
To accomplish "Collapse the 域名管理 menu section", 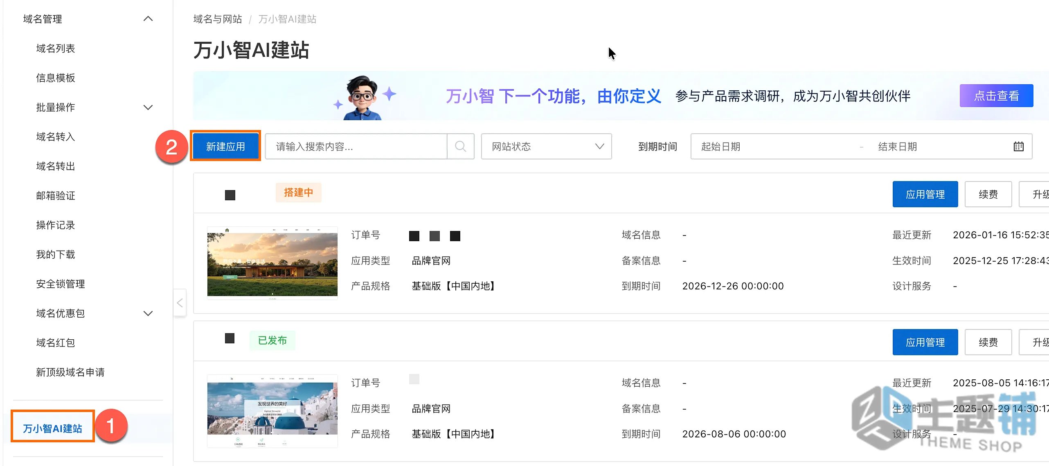I will coord(148,19).
